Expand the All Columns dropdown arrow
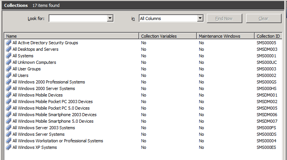287x160 pixels. 200,18
